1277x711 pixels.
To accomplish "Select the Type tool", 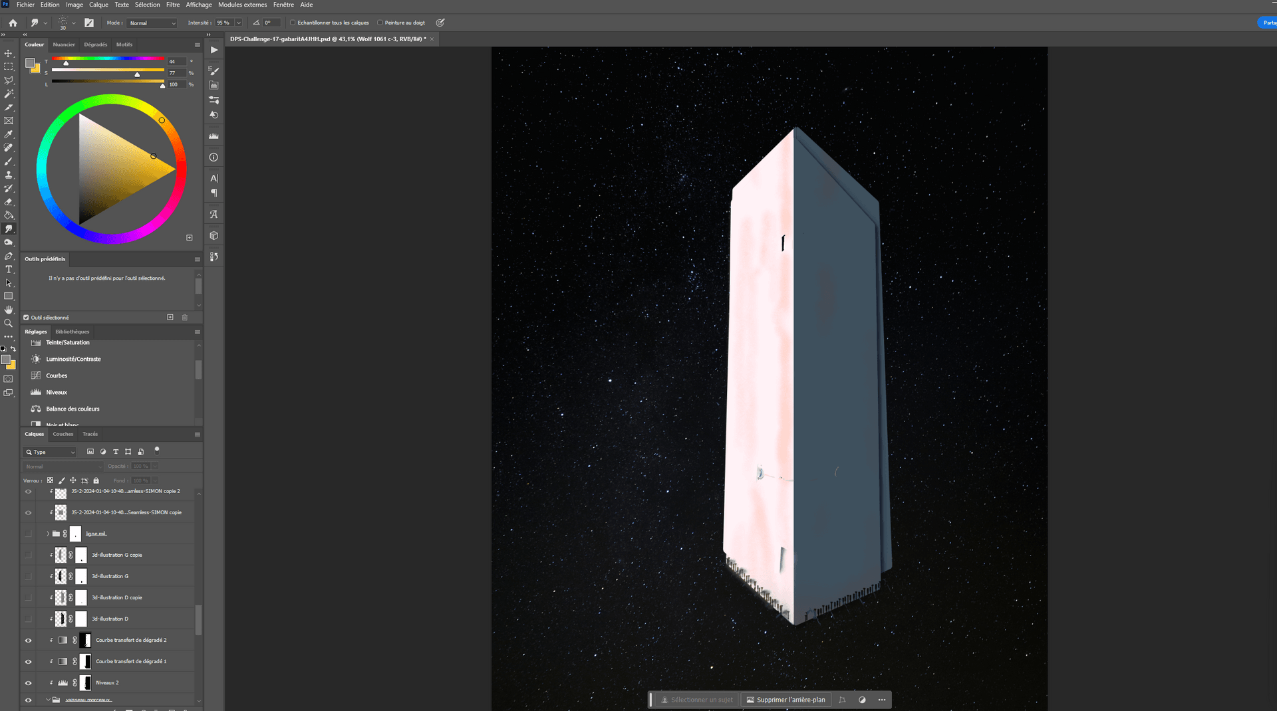I will (x=9, y=269).
